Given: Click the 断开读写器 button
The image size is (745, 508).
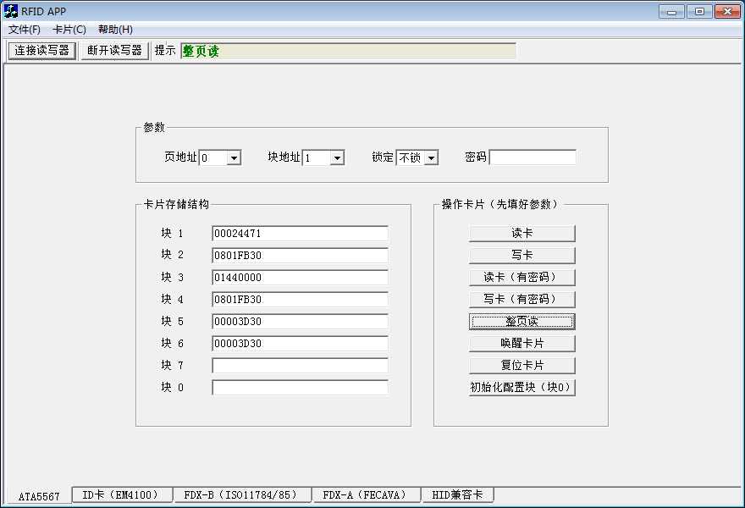Looking at the screenshot, I should pyautogui.click(x=114, y=50).
